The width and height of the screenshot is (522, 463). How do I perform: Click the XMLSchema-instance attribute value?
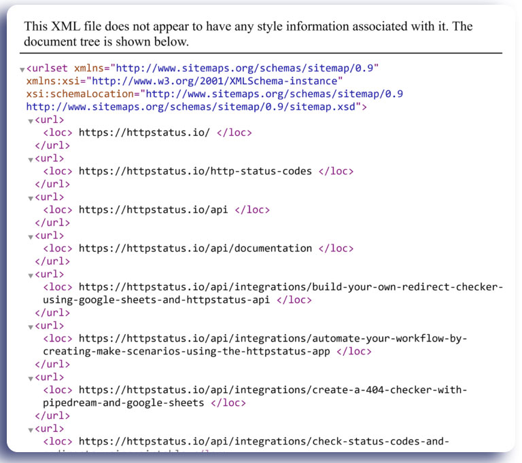214,81
